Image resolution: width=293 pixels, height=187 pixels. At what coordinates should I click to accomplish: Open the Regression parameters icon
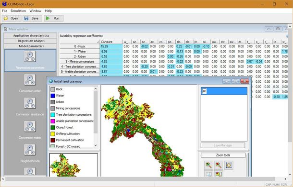[x=30, y=56]
